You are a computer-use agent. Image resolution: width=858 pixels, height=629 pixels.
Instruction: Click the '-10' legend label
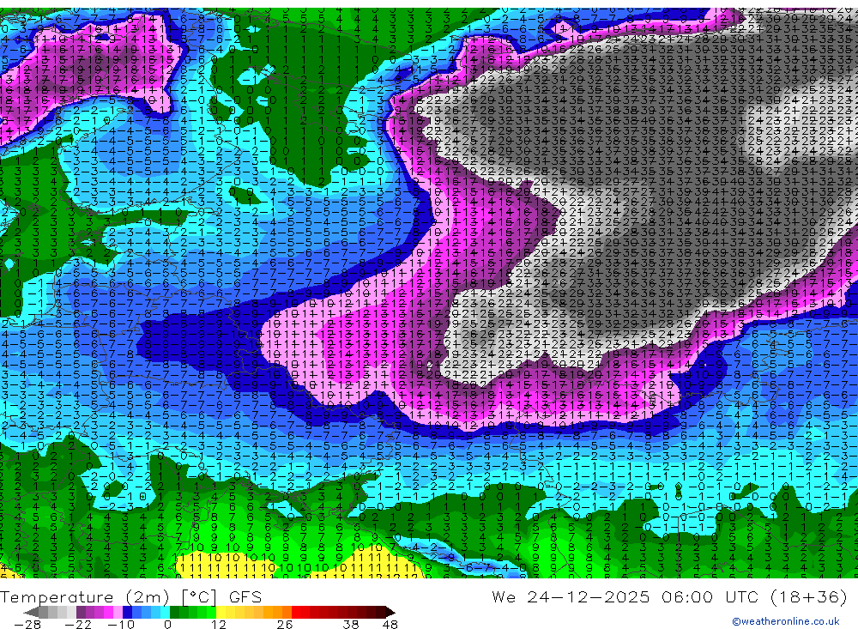tap(121, 624)
